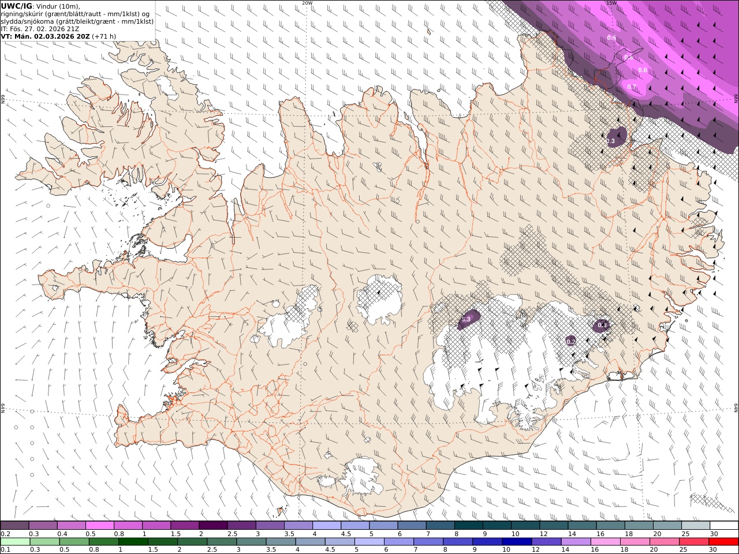Viewport: 739px width, 554px height.
Task: Click the 1.5 purple swatch in upper legend row
Action: (185, 525)
